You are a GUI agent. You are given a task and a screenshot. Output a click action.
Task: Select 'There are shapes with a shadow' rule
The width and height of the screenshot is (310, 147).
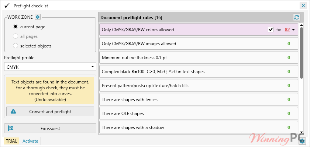click(x=199, y=128)
